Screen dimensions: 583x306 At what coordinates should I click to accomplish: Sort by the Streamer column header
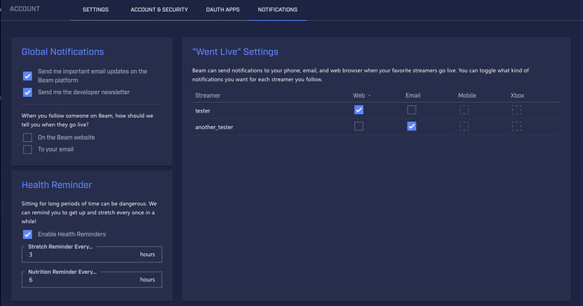click(208, 96)
